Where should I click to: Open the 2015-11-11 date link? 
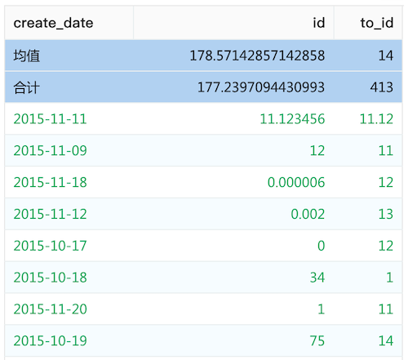51,119
